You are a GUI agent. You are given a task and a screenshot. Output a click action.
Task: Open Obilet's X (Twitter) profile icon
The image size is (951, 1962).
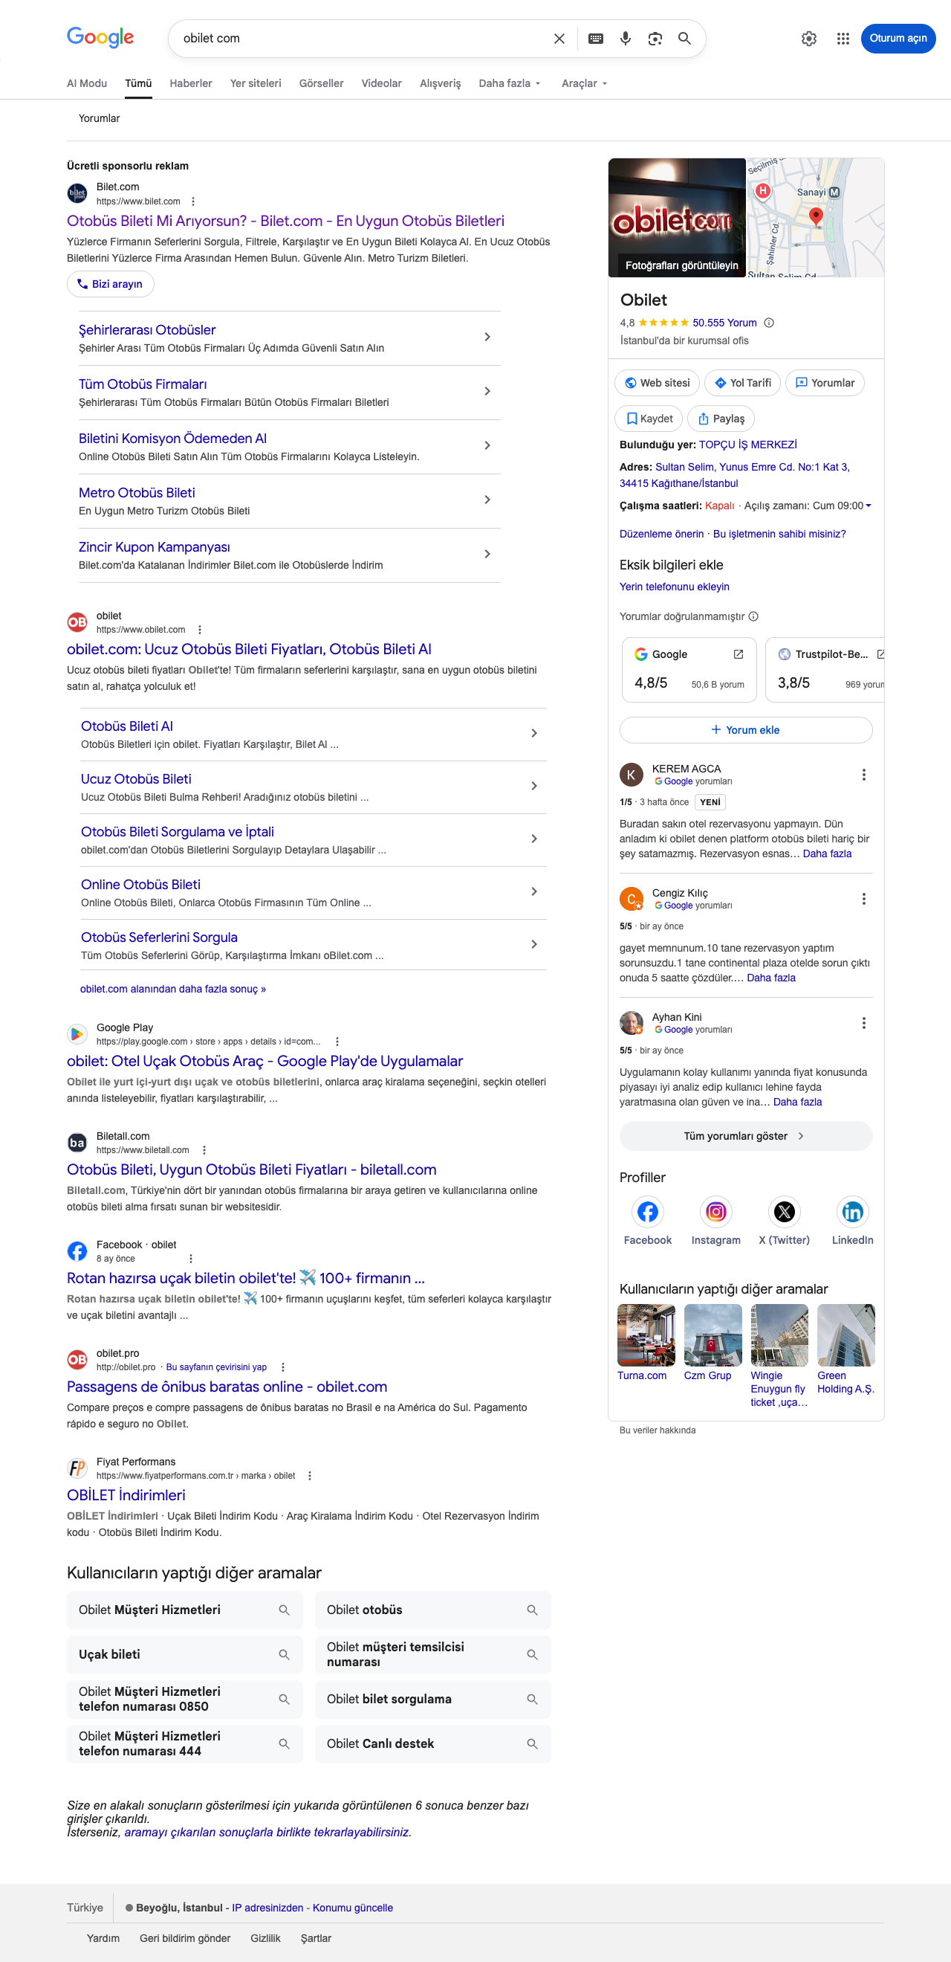[x=785, y=1212]
